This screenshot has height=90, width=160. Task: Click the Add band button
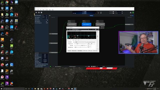point(69,51)
